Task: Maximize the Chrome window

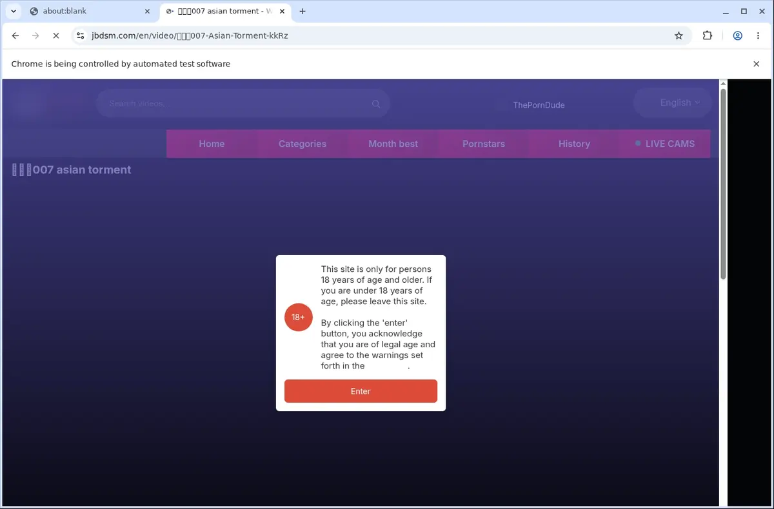Action: coord(744,11)
